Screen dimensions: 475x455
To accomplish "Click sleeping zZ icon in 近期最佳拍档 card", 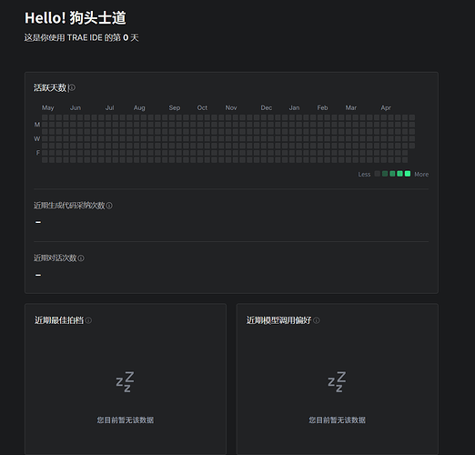I will tap(125, 381).
